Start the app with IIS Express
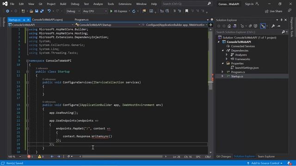 point(119,11)
